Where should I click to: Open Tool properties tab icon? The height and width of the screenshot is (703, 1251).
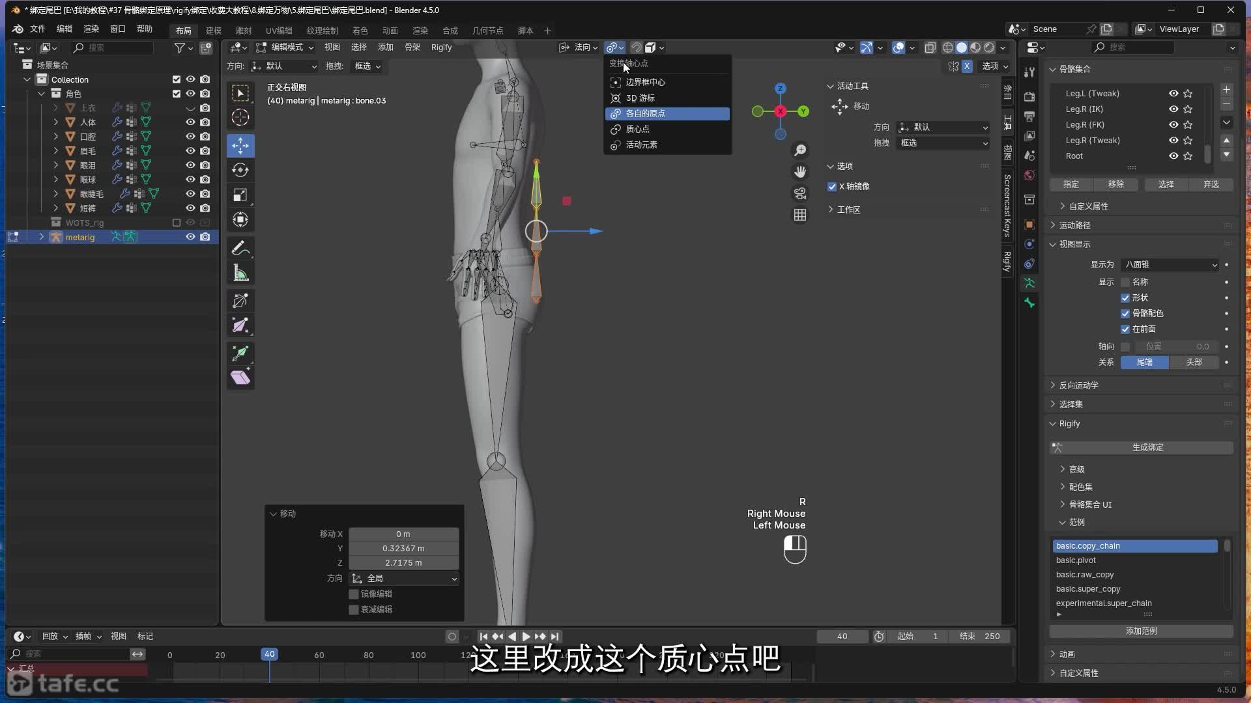1029,72
